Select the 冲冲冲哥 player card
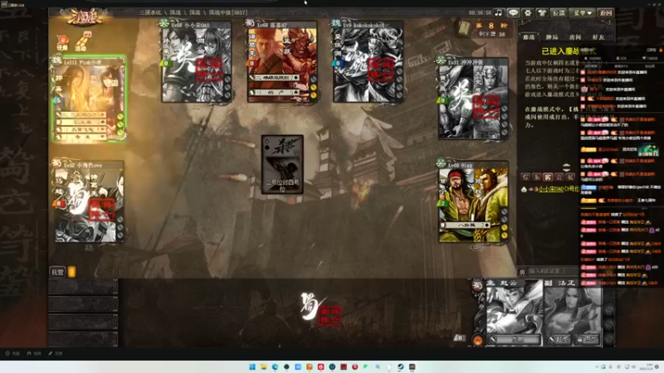This screenshot has height=373, width=664. pos(473,98)
